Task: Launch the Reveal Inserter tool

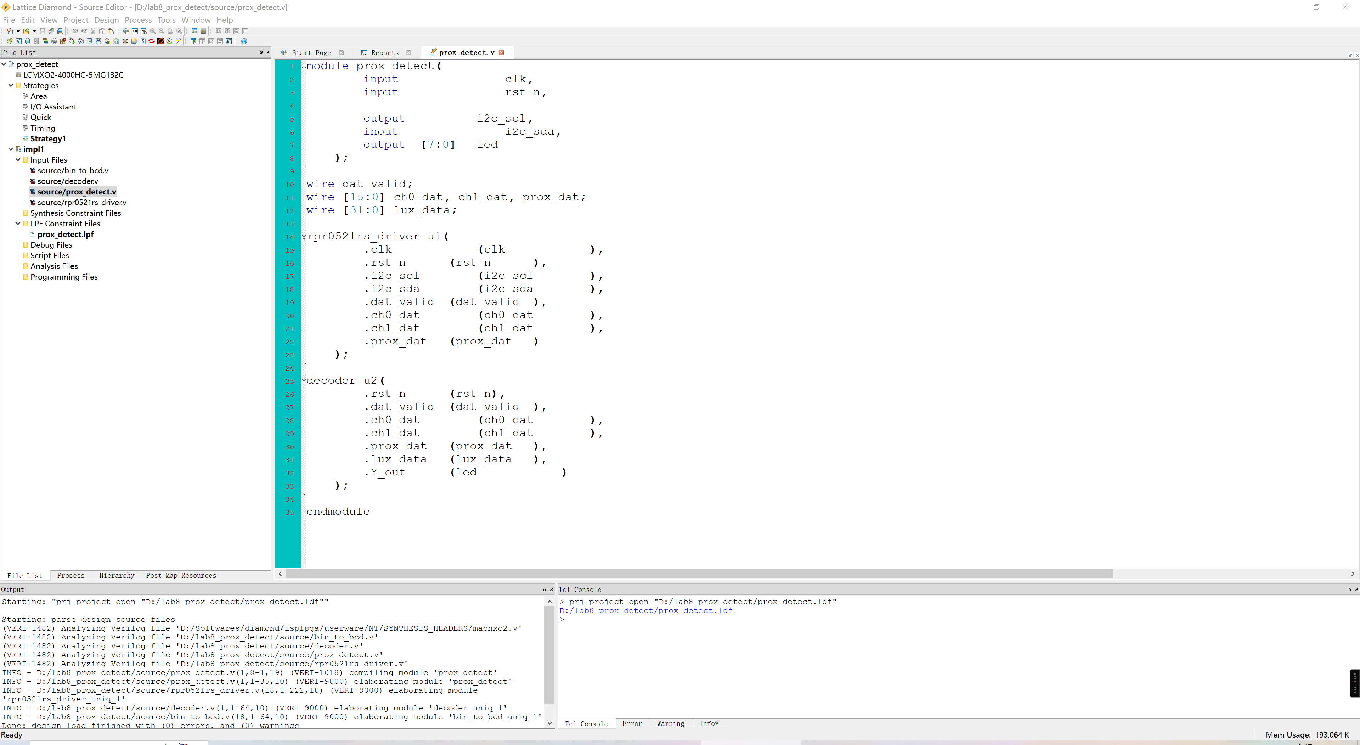Action: (x=72, y=41)
